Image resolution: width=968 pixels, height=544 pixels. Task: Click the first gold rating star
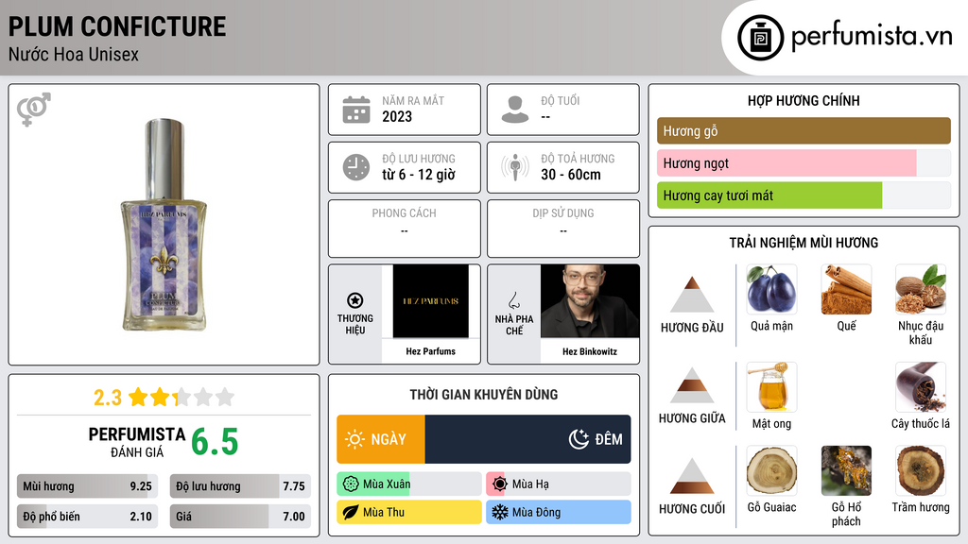138,397
